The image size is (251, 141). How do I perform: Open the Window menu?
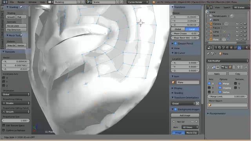[32, 2]
